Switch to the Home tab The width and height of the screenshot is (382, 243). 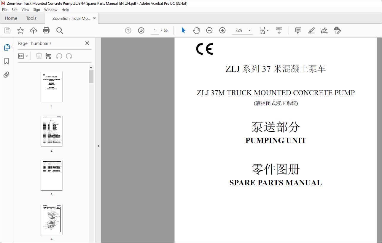[x=11, y=18]
